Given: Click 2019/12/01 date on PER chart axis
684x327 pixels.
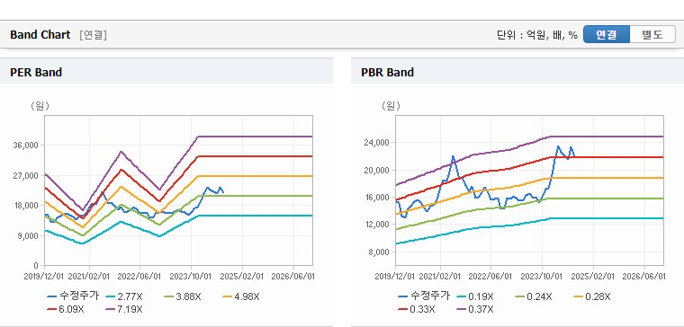Looking at the screenshot, I should (x=44, y=277).
